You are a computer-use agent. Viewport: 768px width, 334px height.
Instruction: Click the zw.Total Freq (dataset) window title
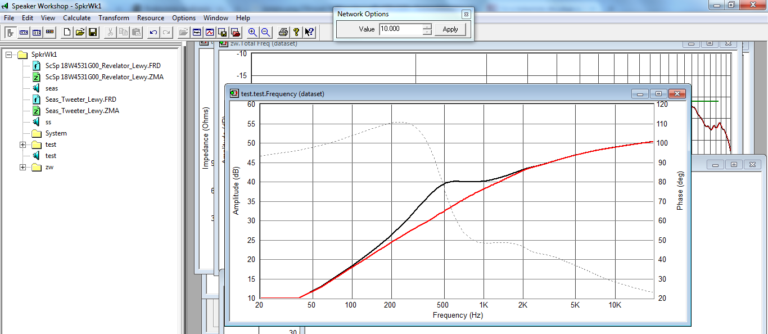click(x=264, y=43)
